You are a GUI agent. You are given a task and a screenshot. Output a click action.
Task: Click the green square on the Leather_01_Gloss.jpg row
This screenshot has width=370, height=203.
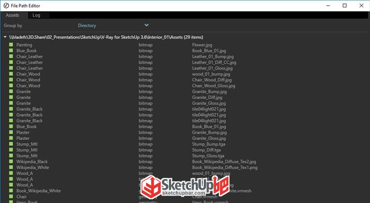pyautogui.click(x=11, y=68)
